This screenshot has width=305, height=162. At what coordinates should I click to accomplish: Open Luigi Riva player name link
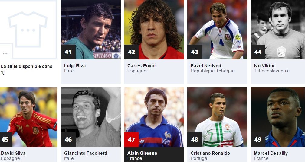click(x=75, y=66)
